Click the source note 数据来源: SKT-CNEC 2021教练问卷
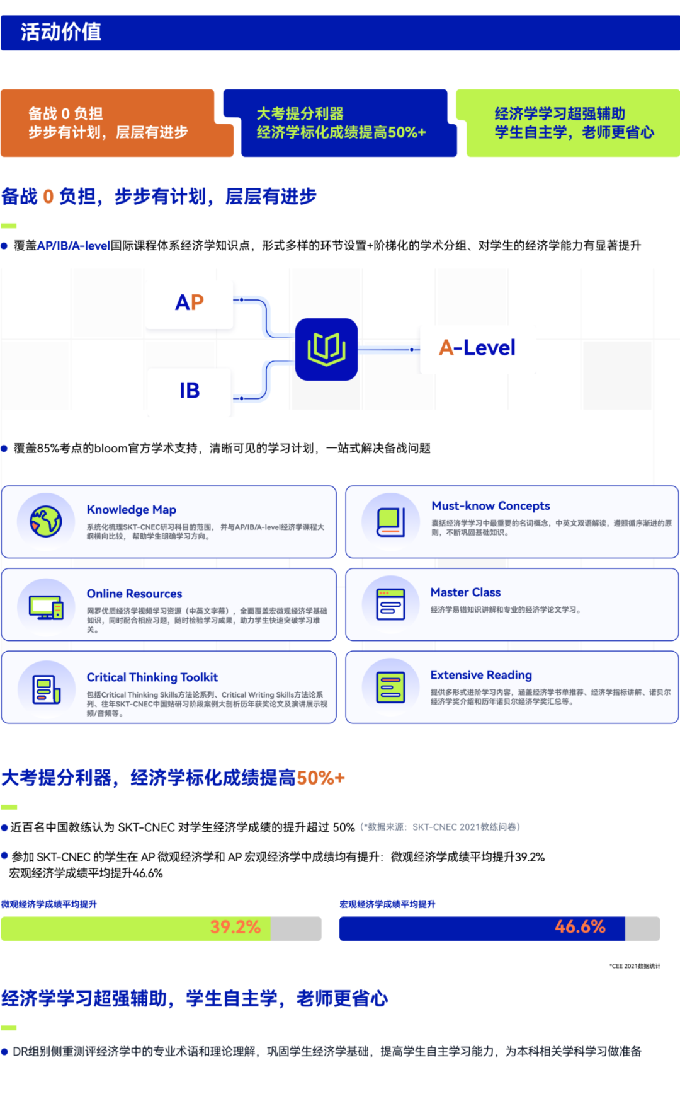Viewport: 680px width, 1111px height. pos(441,827)
